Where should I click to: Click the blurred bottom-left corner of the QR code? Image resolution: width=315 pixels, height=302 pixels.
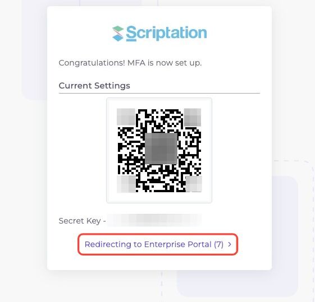pyautogui.click(x=126, y=184)
